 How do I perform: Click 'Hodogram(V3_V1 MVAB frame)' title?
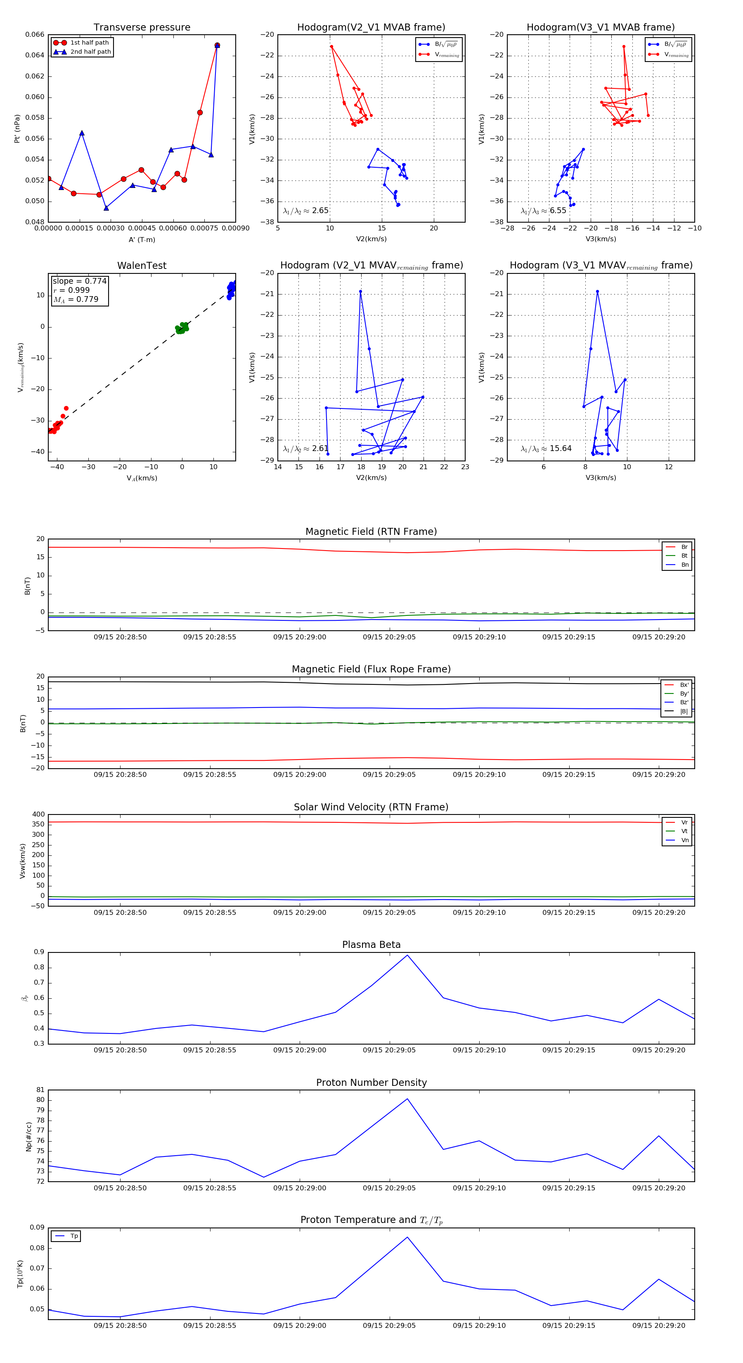[601, 27]
